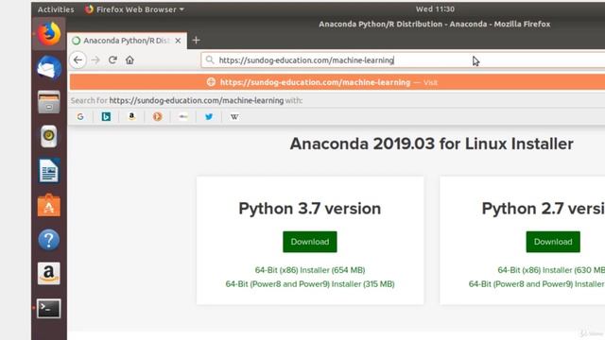Search with DuckDuckGo engine icon

(x=158, y=117)
